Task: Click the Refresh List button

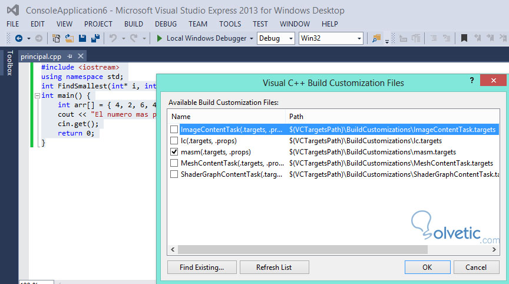Action: pos(275,268)
